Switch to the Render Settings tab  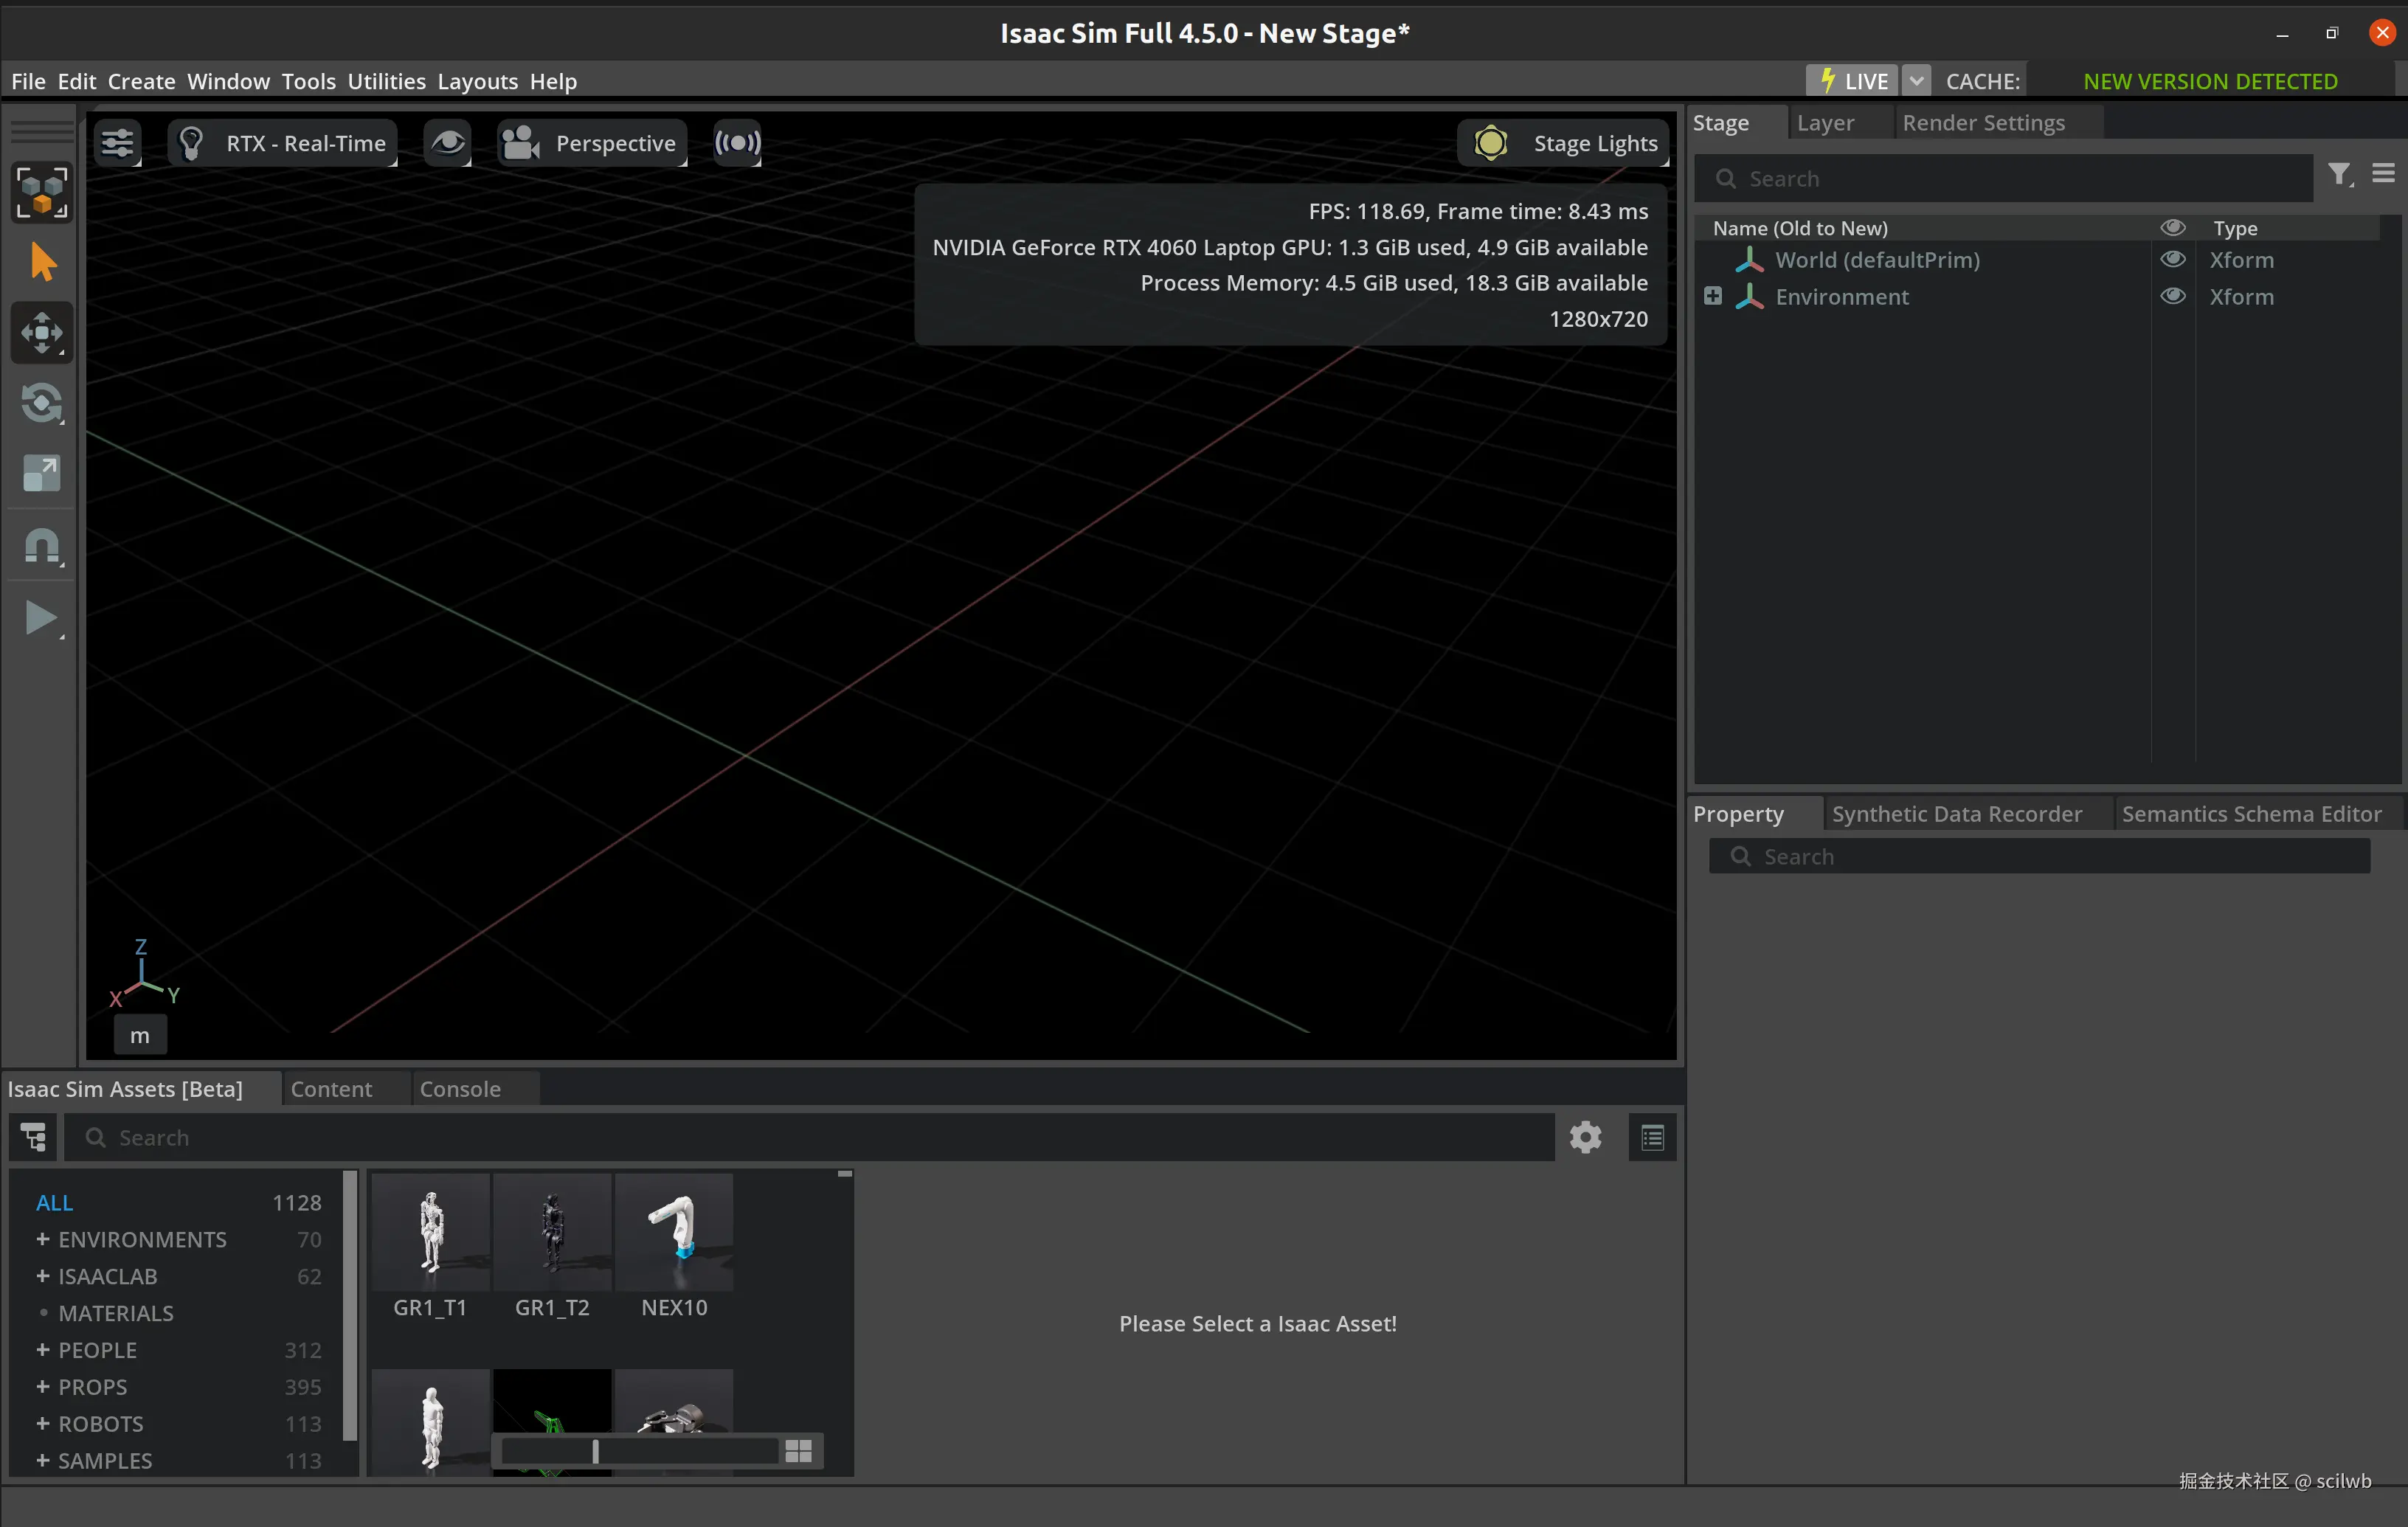(1983, 123)
